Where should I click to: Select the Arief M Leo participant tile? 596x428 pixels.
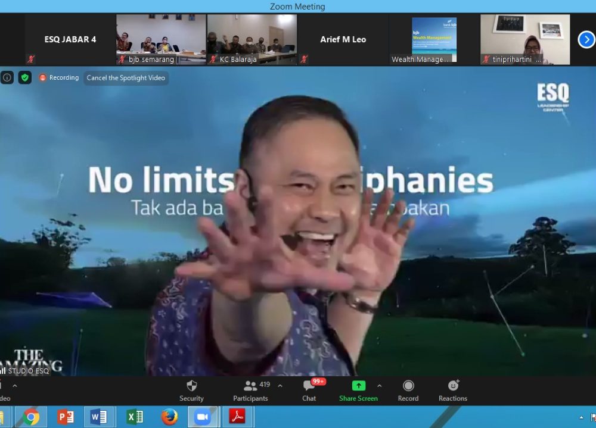point(343,39)
